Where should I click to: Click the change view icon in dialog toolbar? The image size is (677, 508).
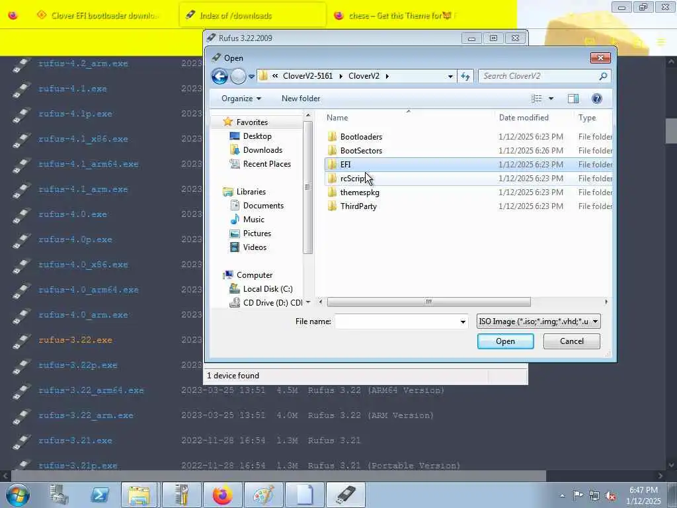(536, 99)
